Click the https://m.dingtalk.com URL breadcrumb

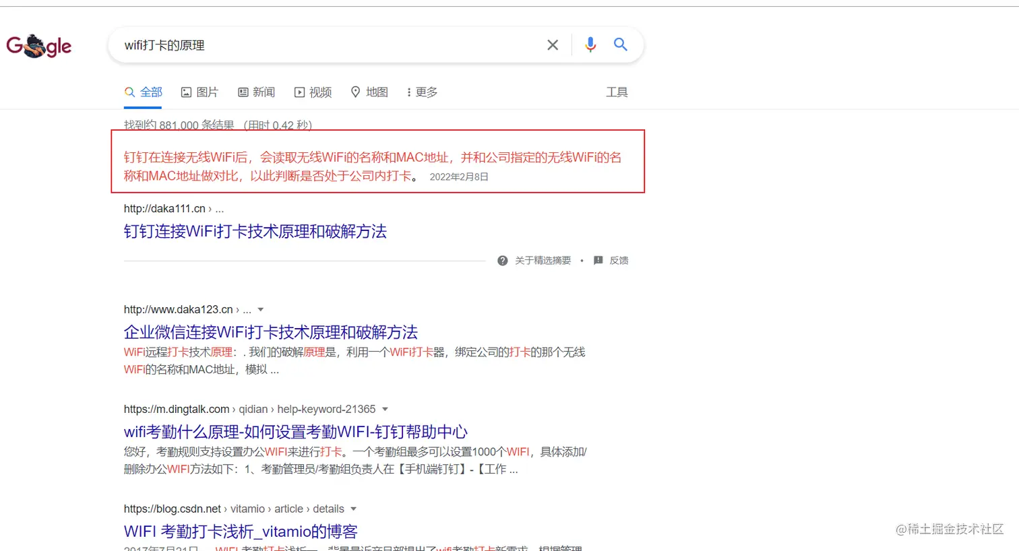249,410
